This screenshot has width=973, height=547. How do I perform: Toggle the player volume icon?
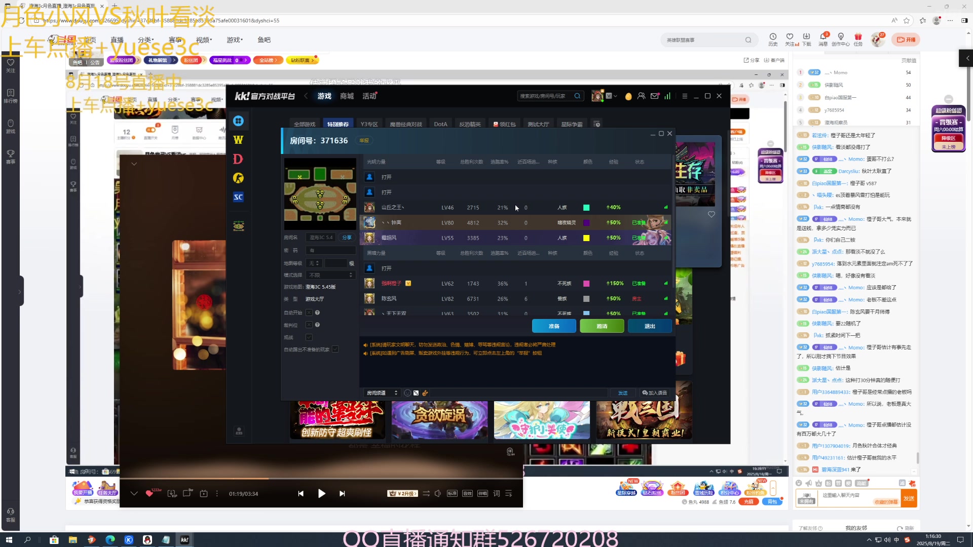tap(438, 493)
